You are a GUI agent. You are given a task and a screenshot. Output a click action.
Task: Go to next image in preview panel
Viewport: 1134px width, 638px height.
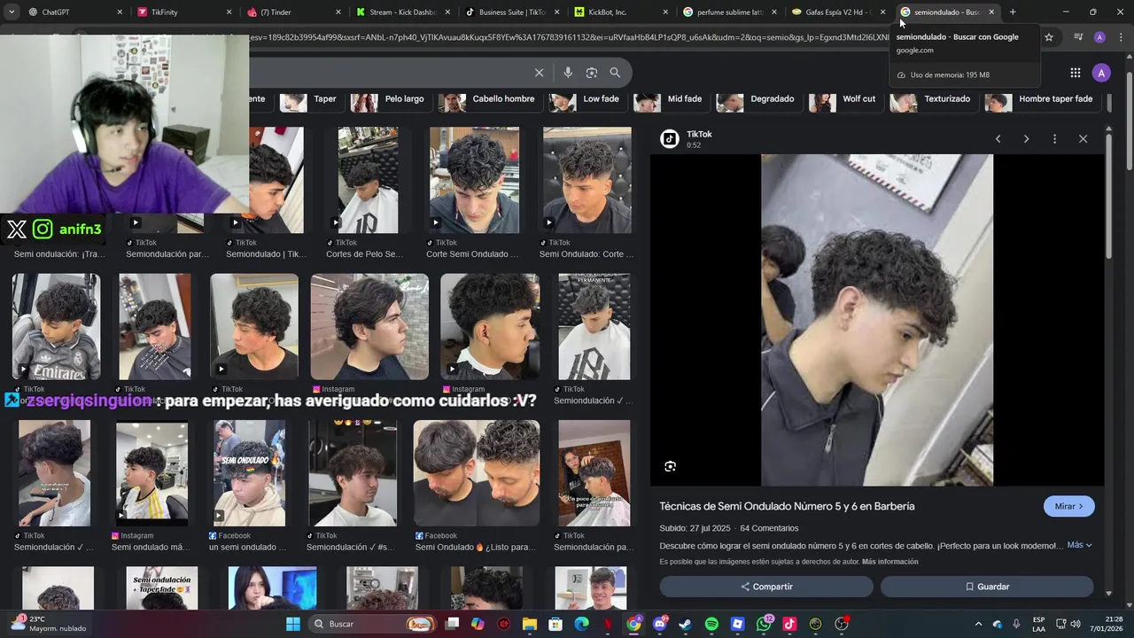(1026, 139)
